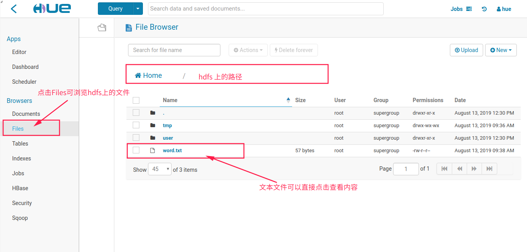Click the folder icon of the '.' row
The width and height of the screenshot is (527, 252).
pyautogui.click(x=153, y=113)
